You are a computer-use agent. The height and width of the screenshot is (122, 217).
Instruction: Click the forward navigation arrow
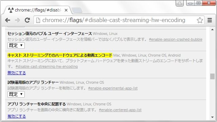tap(17, 20)
